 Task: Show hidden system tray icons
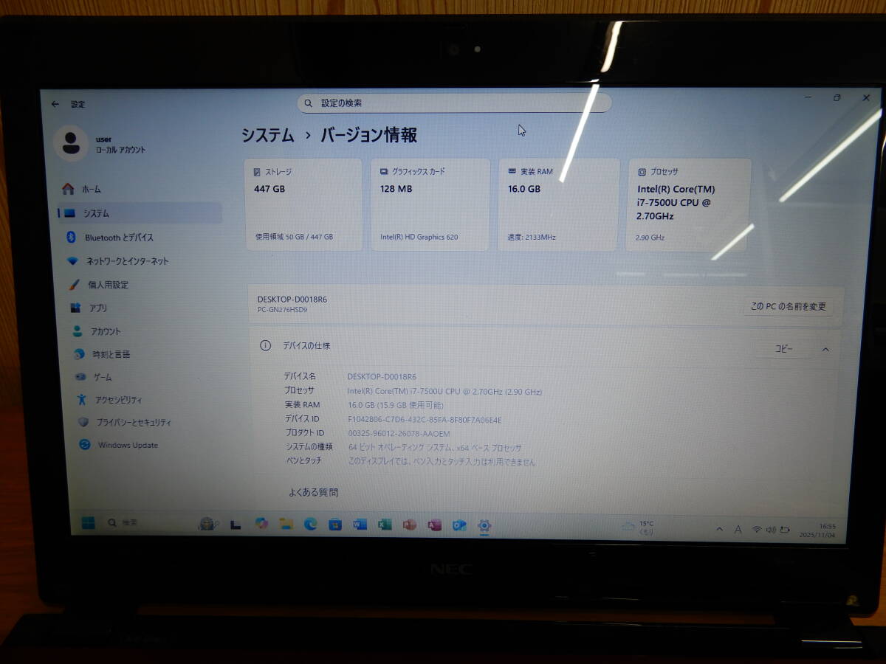click(x=720, y=529)
